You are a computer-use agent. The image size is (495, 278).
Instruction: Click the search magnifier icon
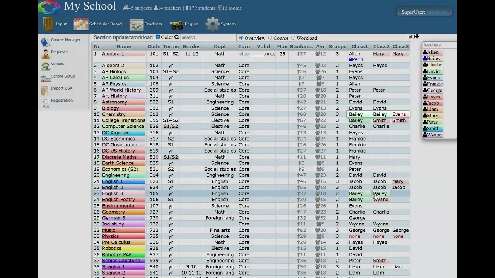coord(177,37)
